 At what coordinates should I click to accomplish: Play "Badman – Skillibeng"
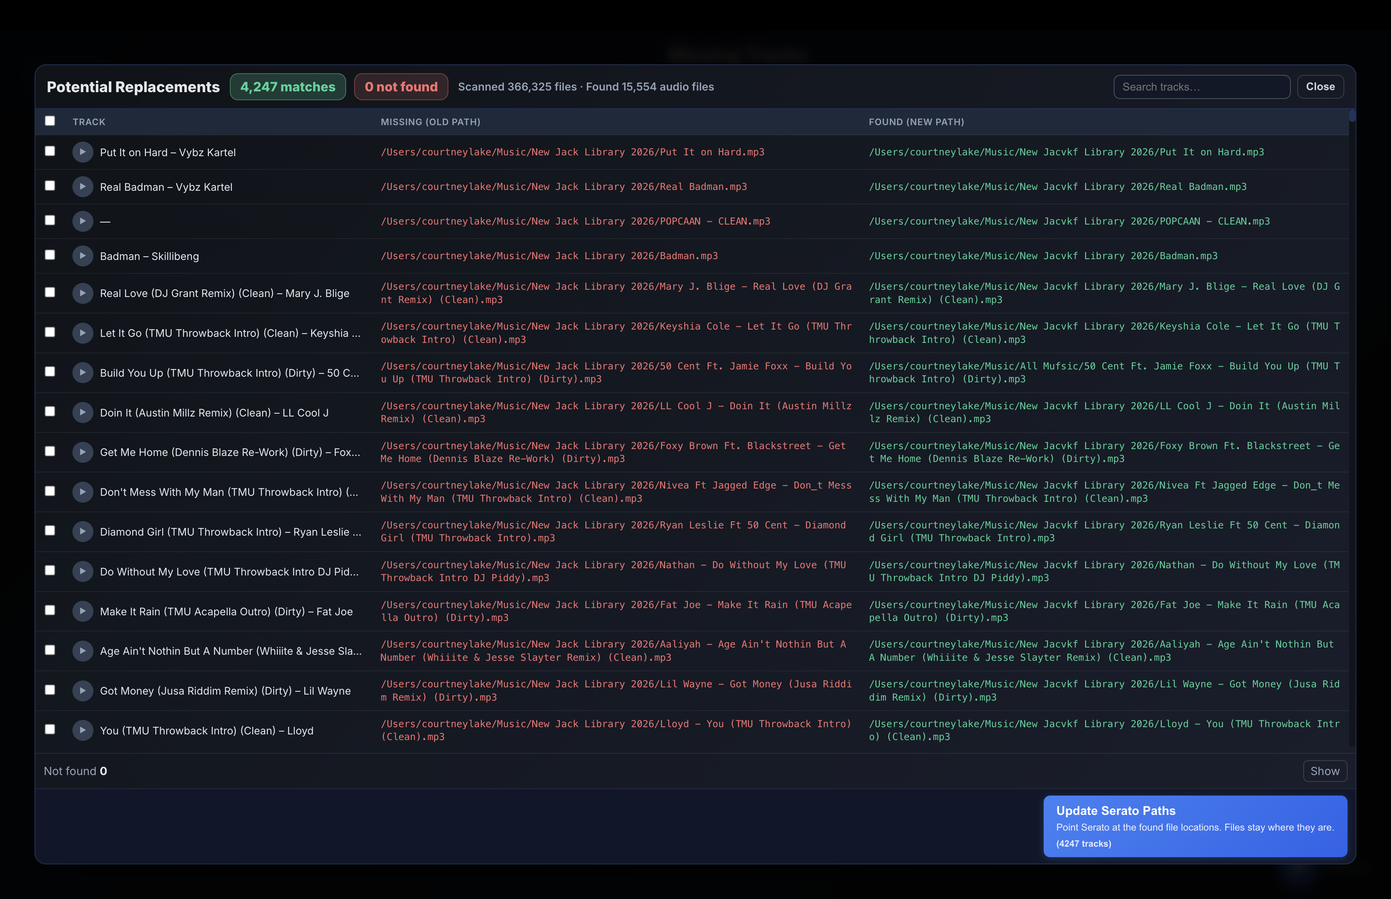pos(82,256)
